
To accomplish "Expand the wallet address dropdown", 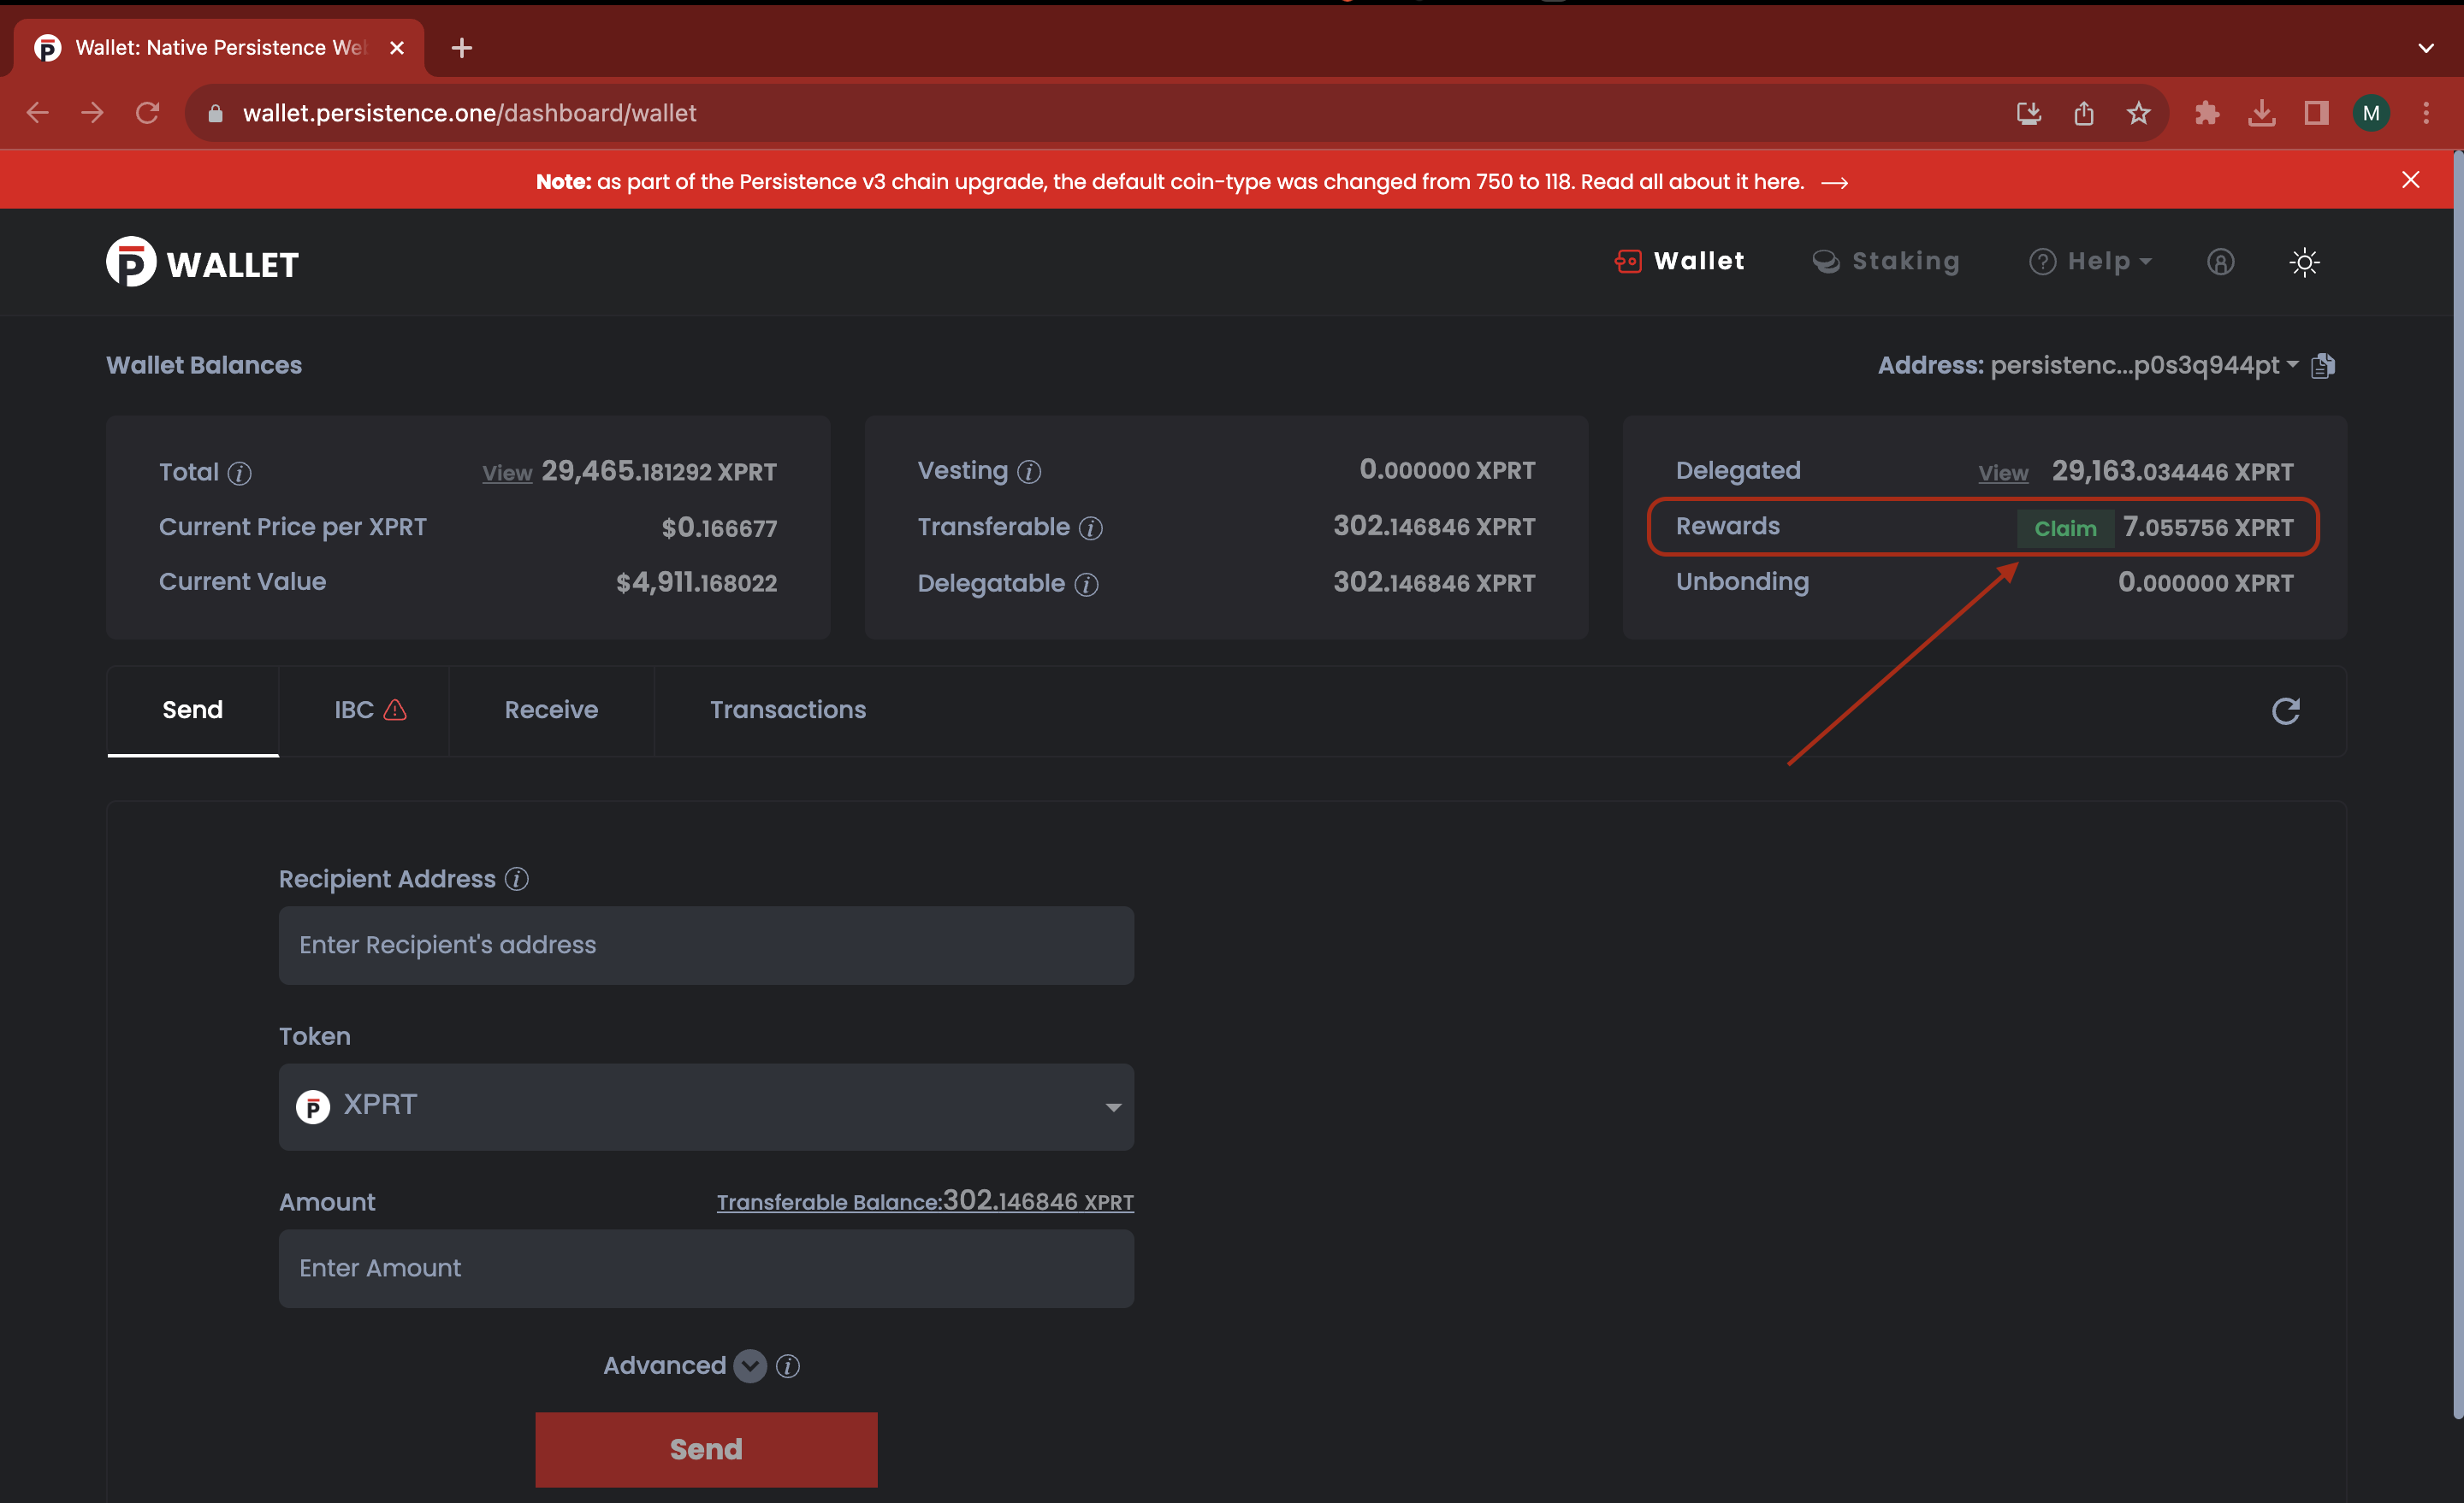I will [2292, 365].
